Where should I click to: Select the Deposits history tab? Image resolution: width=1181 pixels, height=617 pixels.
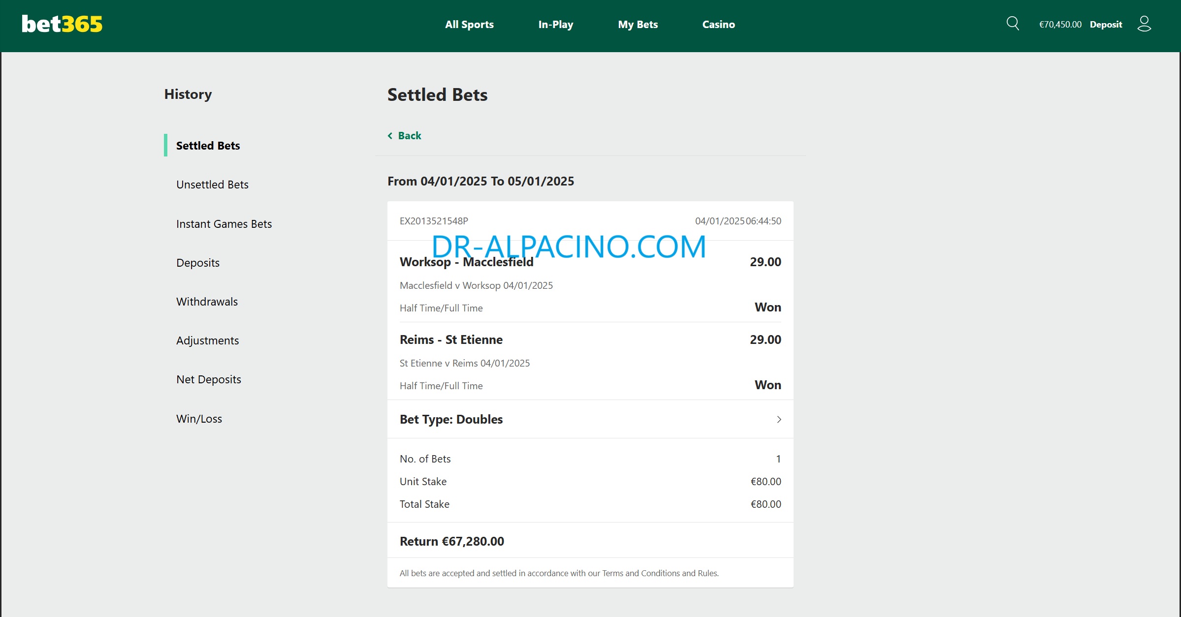pyautogui.click(x=197, y=262)
